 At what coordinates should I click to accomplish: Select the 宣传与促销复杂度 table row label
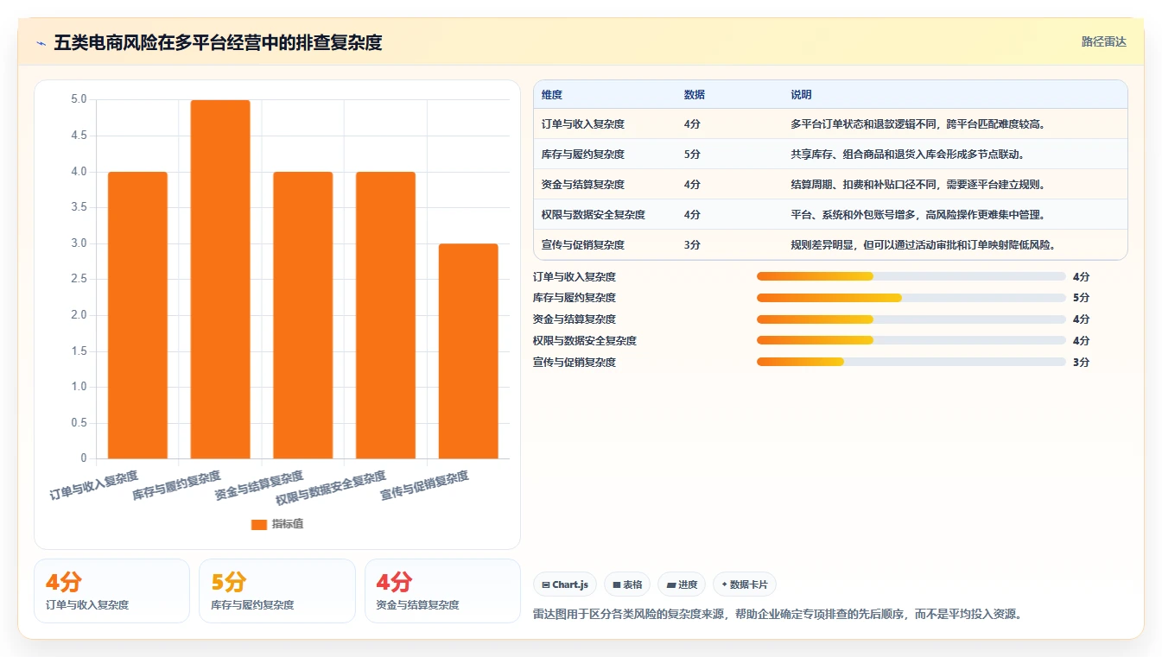point(583,245)
